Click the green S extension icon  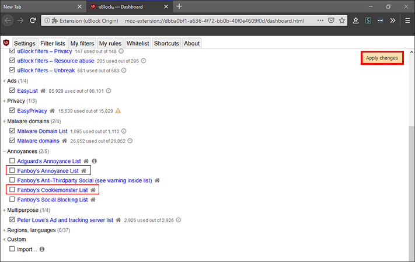click(x=368, y=20)
